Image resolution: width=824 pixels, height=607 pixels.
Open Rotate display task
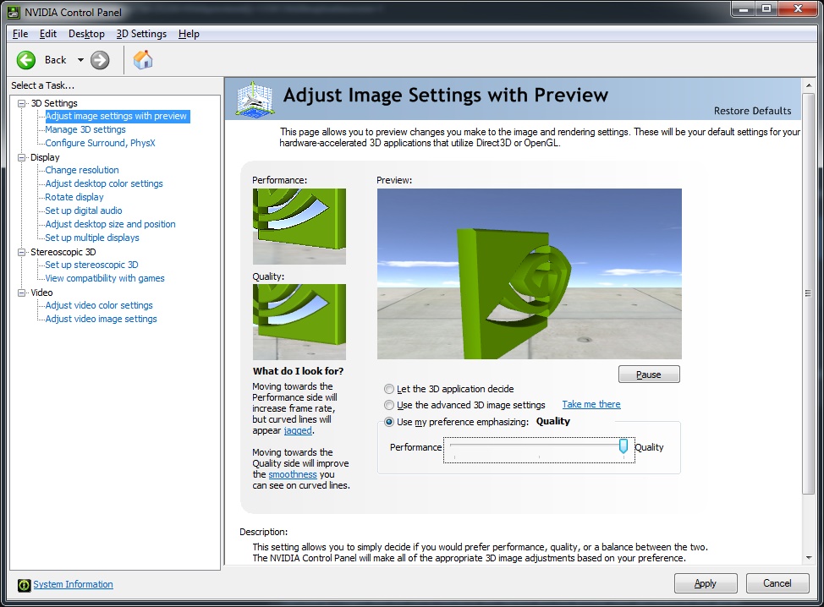(74, 198)
